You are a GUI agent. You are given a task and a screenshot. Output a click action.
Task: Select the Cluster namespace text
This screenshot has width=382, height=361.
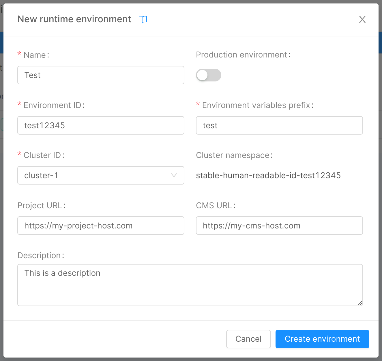pyautogui.click(x=268, y=175)
